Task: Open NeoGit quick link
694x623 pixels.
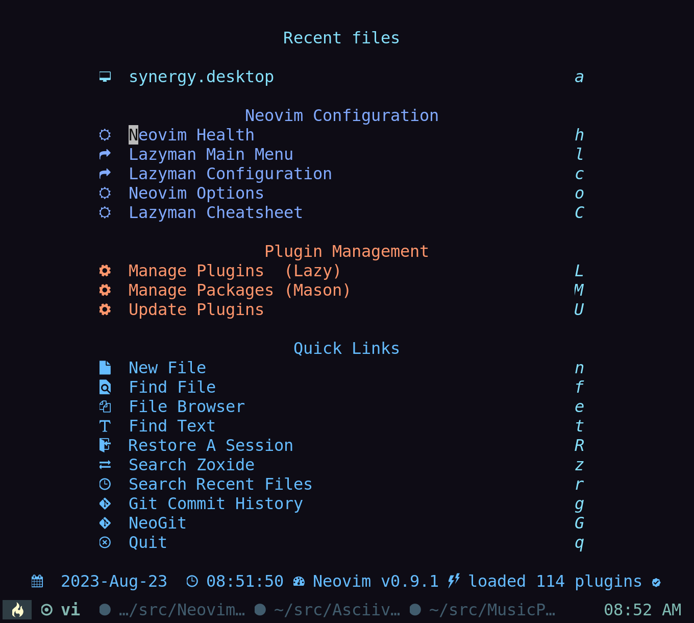Action: pyautogui.click(x=158, y=523)
